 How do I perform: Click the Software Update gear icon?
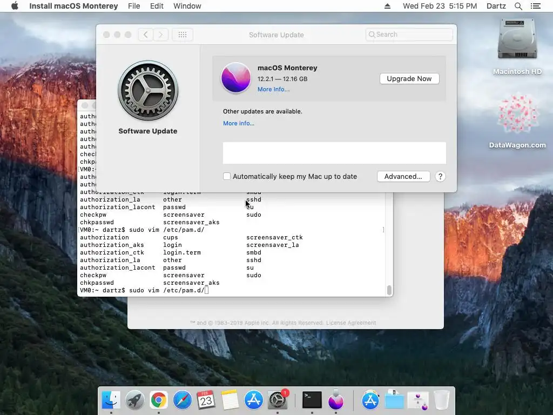pos(148,90)
